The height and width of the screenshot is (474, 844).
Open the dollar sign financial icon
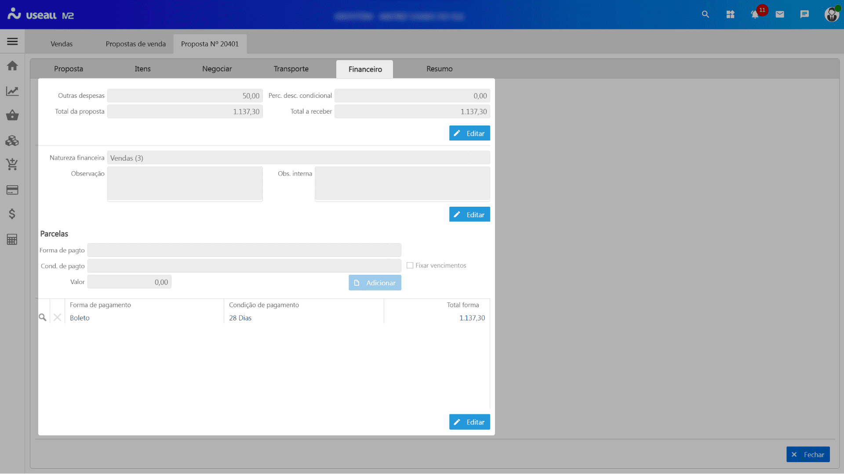[12, 214]
